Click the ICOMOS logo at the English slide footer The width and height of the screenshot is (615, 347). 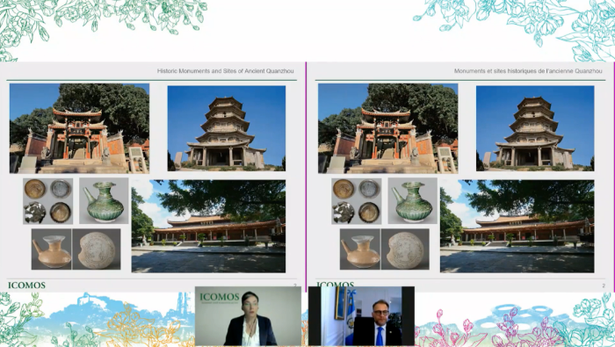click(x=26, y=286)
